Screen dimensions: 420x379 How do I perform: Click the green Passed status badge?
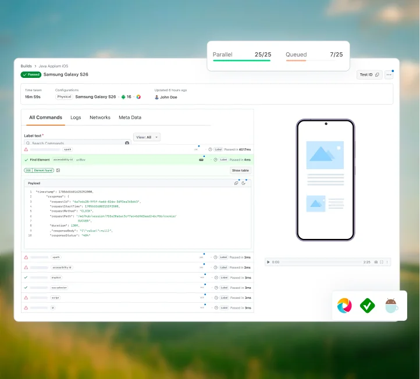pos(31,74)
